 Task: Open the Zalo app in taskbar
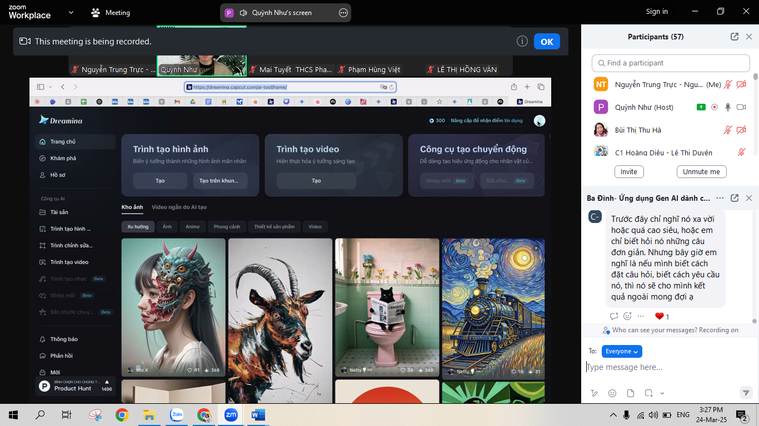coord(177,414)
